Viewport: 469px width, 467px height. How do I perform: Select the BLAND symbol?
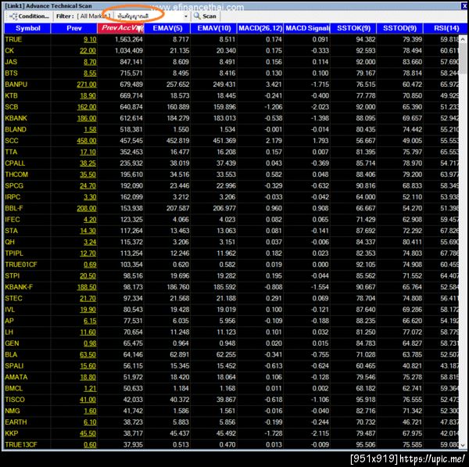pyautogui.click(x=16, y=130)
